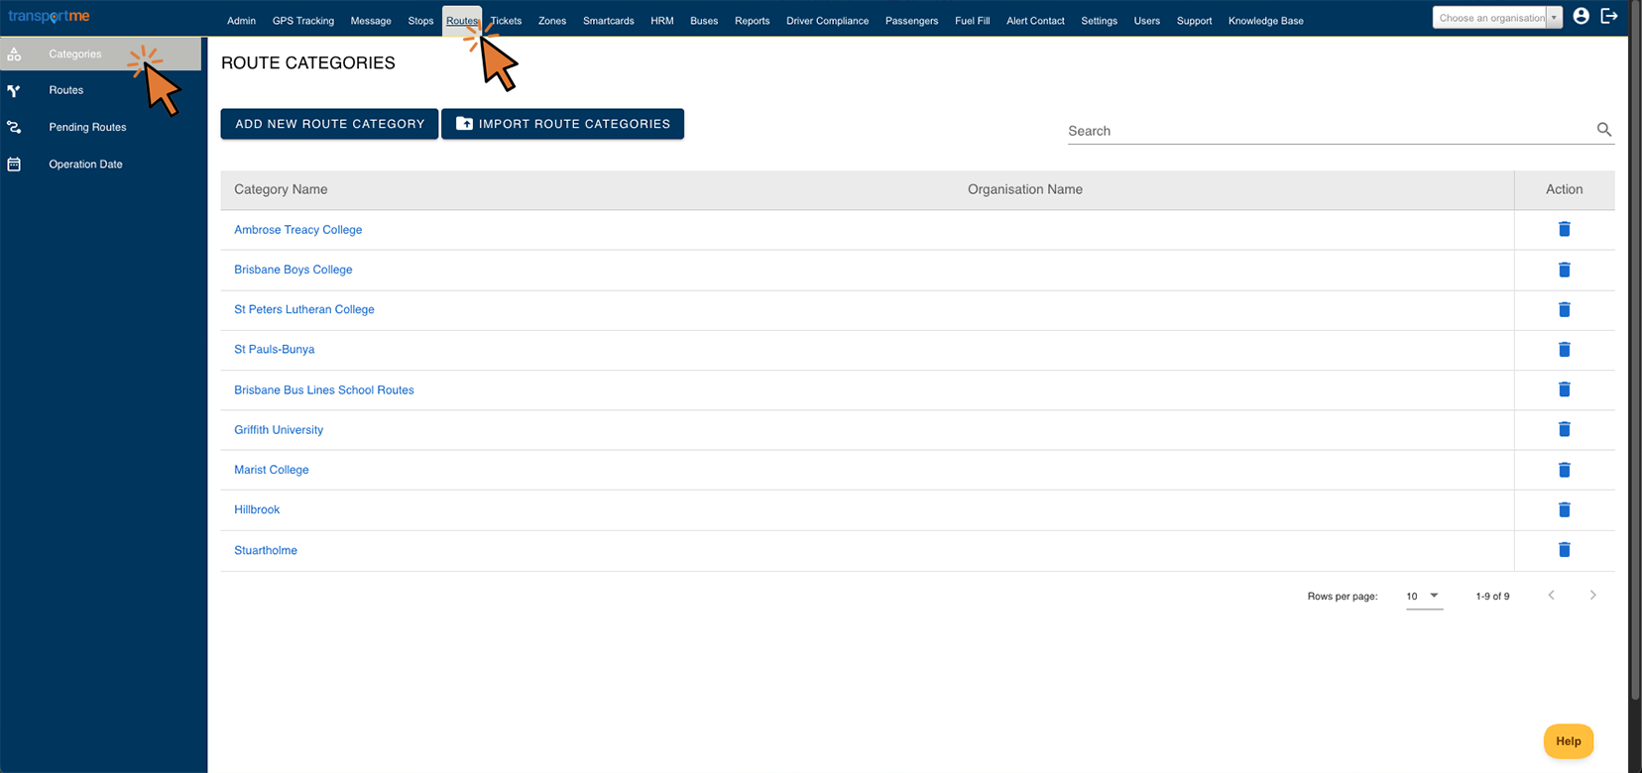
Task: Click the Categories sidebar icon
Action: coord(14,54)
